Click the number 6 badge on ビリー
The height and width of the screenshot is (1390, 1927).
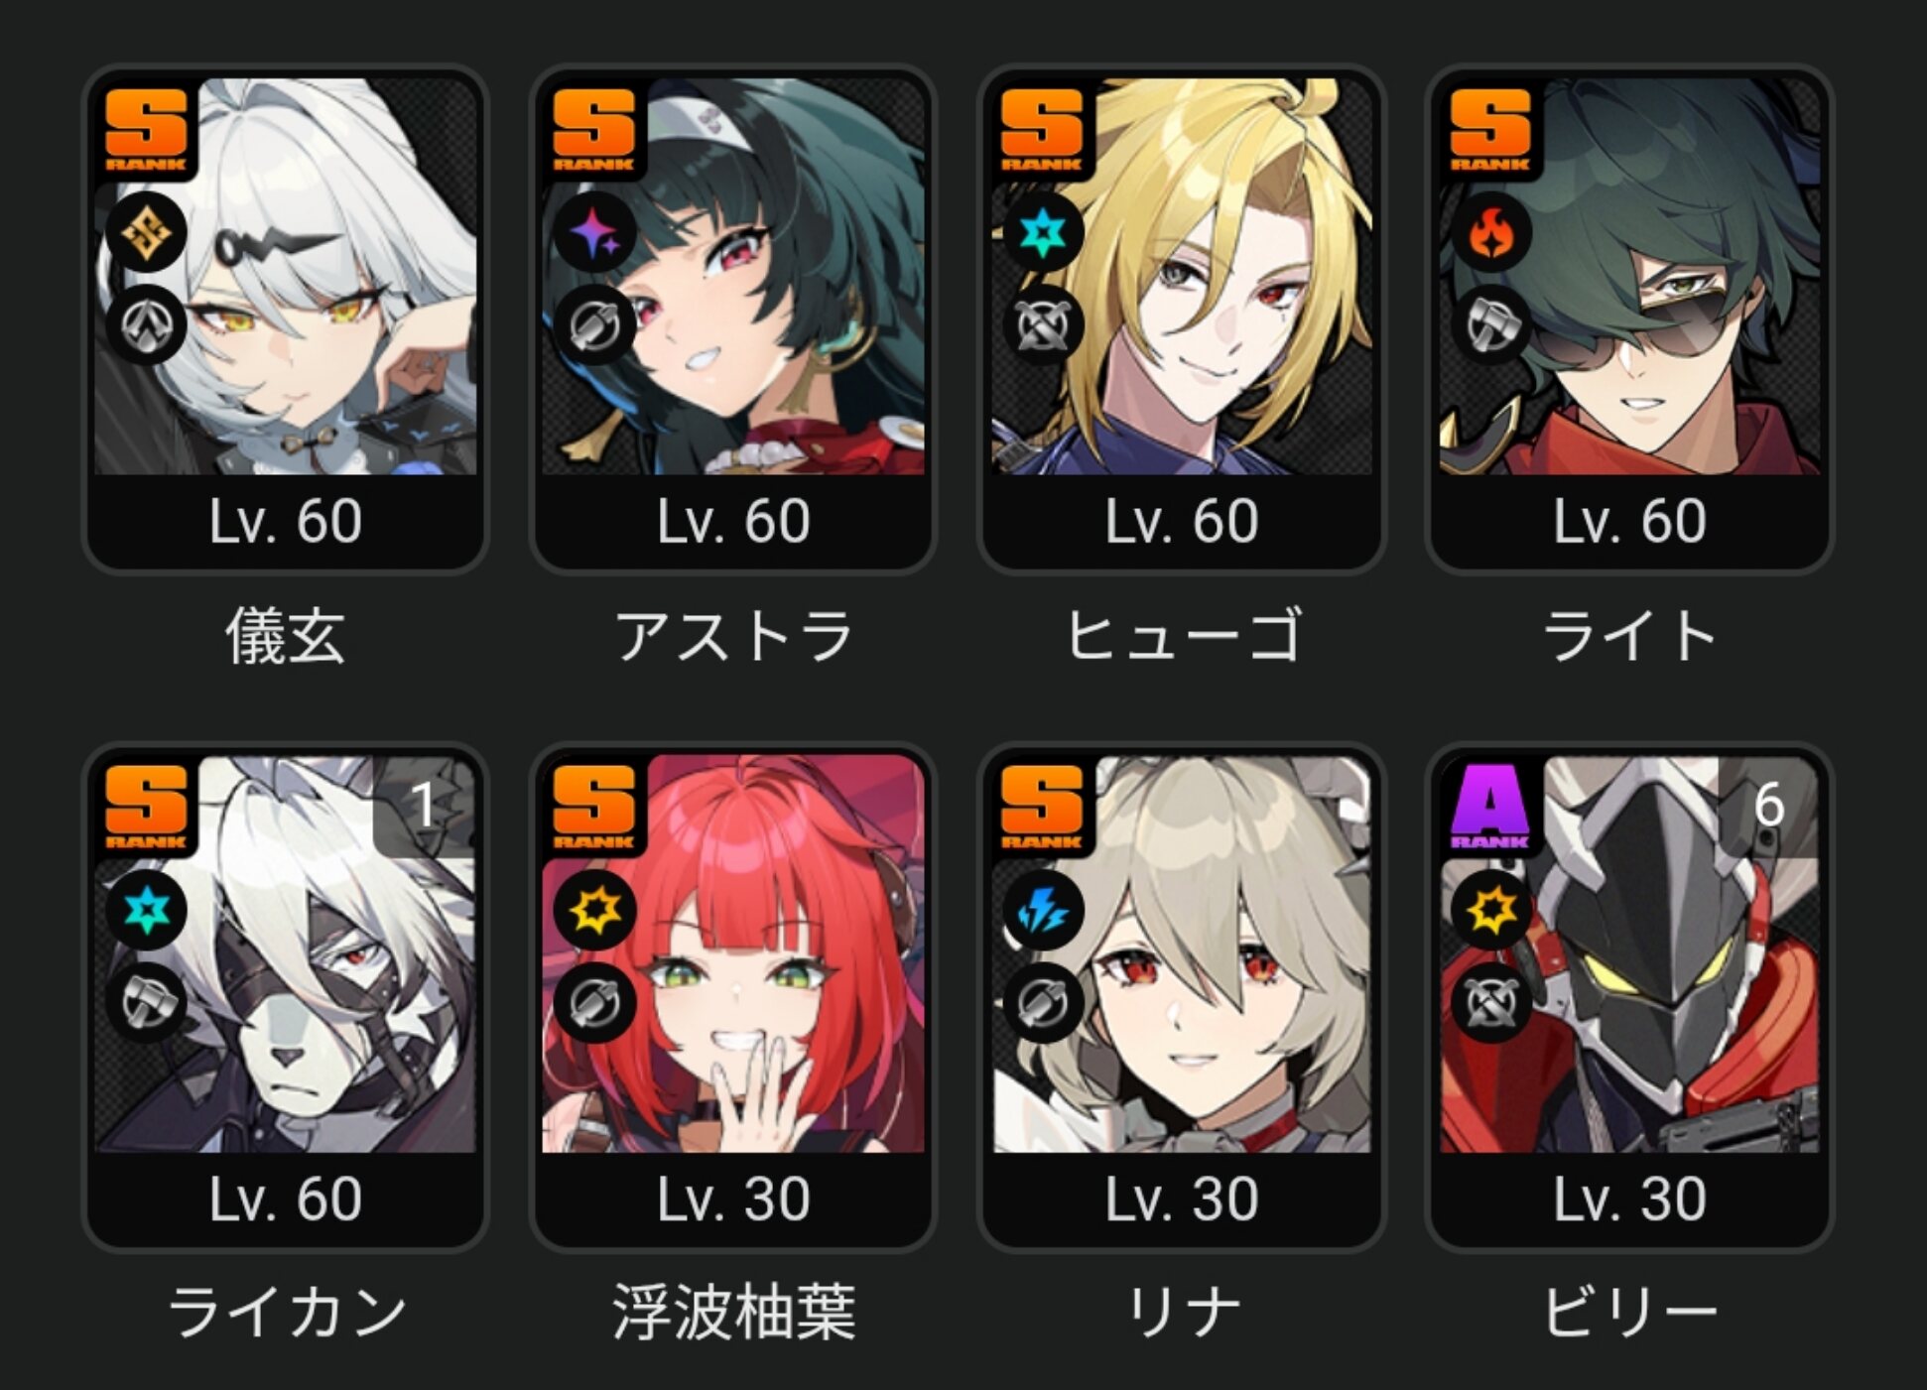click(1769, 805)
